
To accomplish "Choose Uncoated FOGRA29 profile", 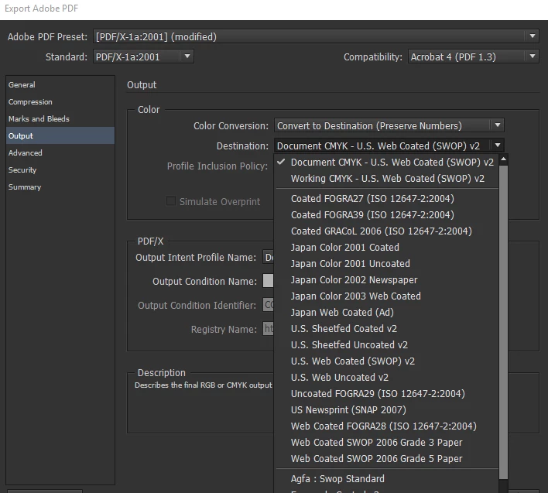I will [x=387, y=393].
